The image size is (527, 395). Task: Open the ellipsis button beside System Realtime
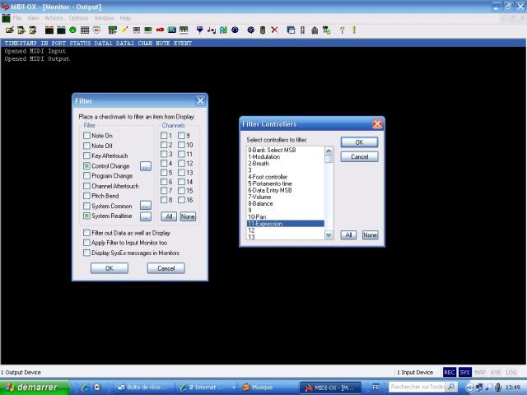pyautogui.click(x=146, y=216)
